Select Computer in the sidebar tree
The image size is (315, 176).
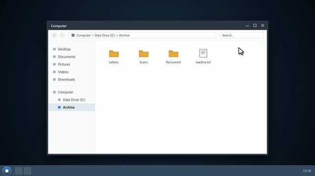click(72, 92)
